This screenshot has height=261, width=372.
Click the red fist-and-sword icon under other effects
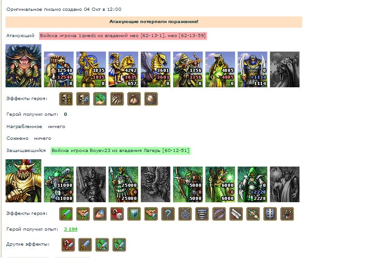click(x=68, y=245)
